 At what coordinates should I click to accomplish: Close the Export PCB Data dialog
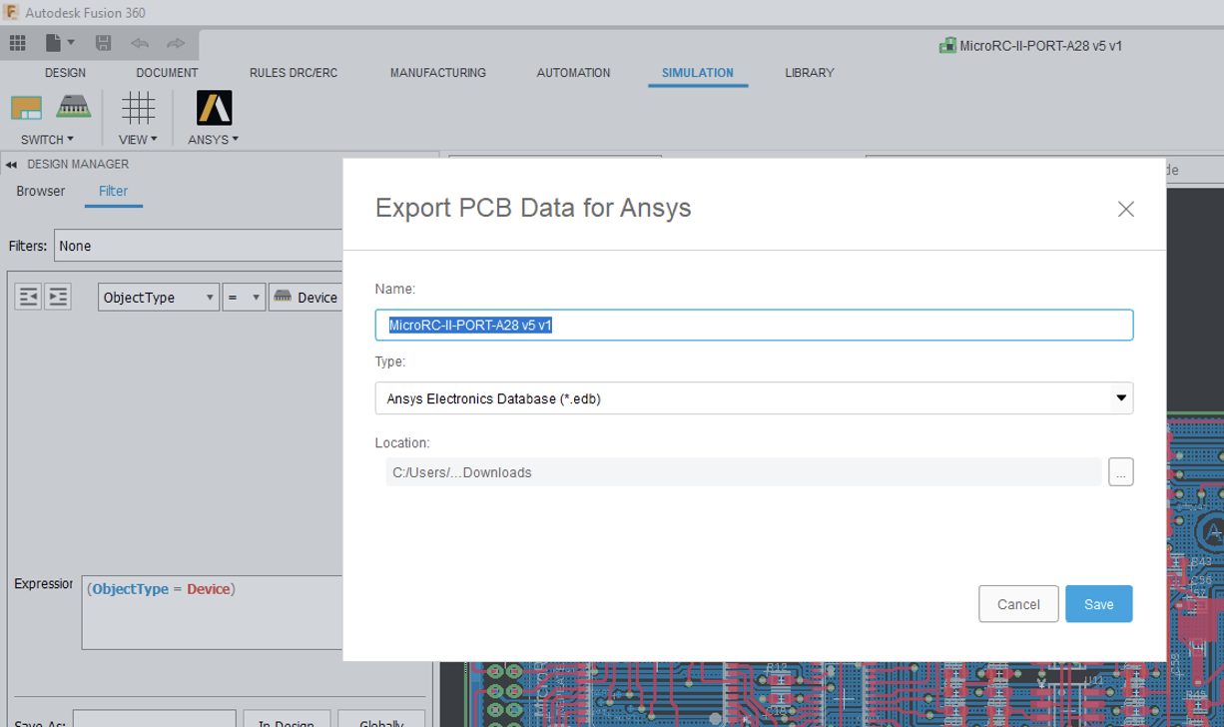pos(1126,209)
